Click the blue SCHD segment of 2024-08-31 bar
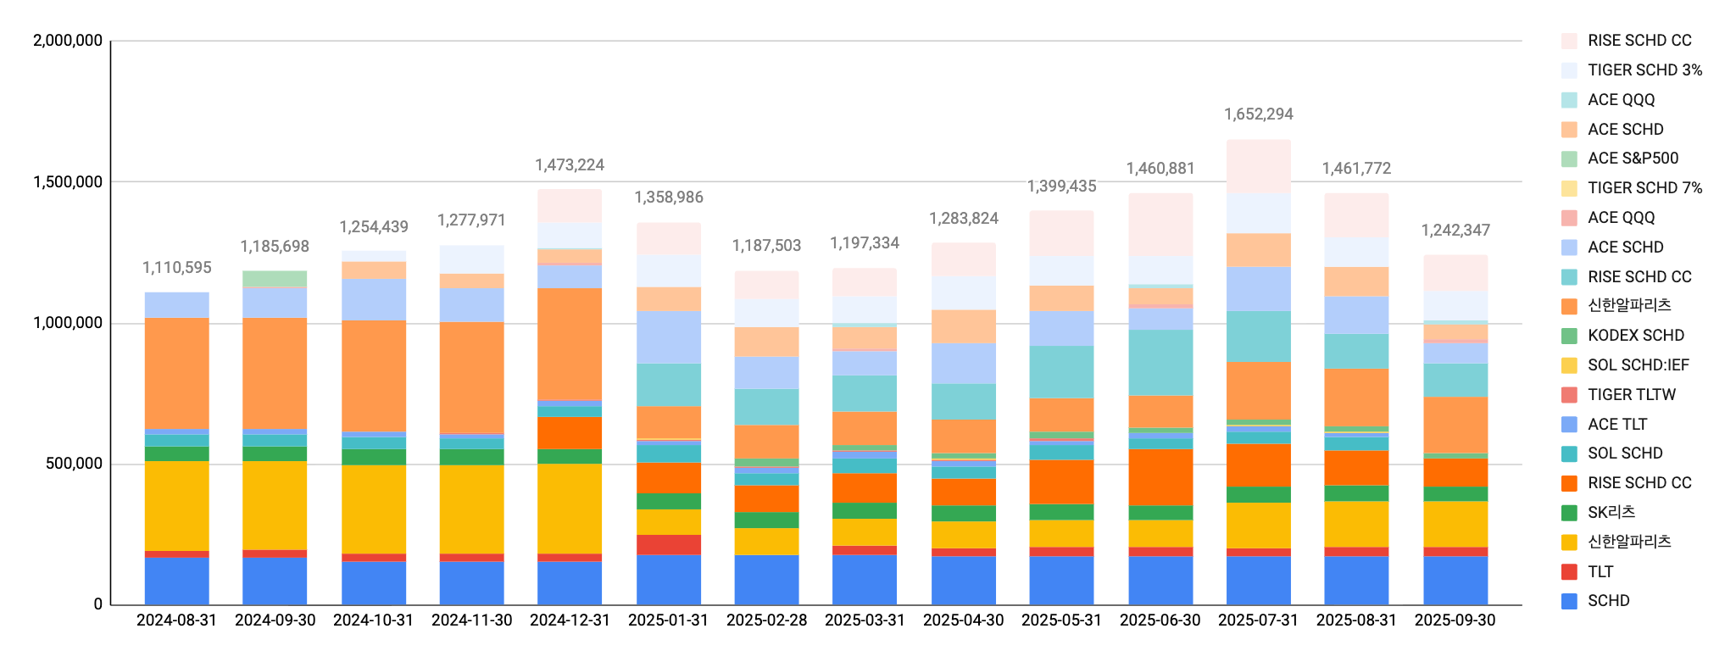 [176, 581]
